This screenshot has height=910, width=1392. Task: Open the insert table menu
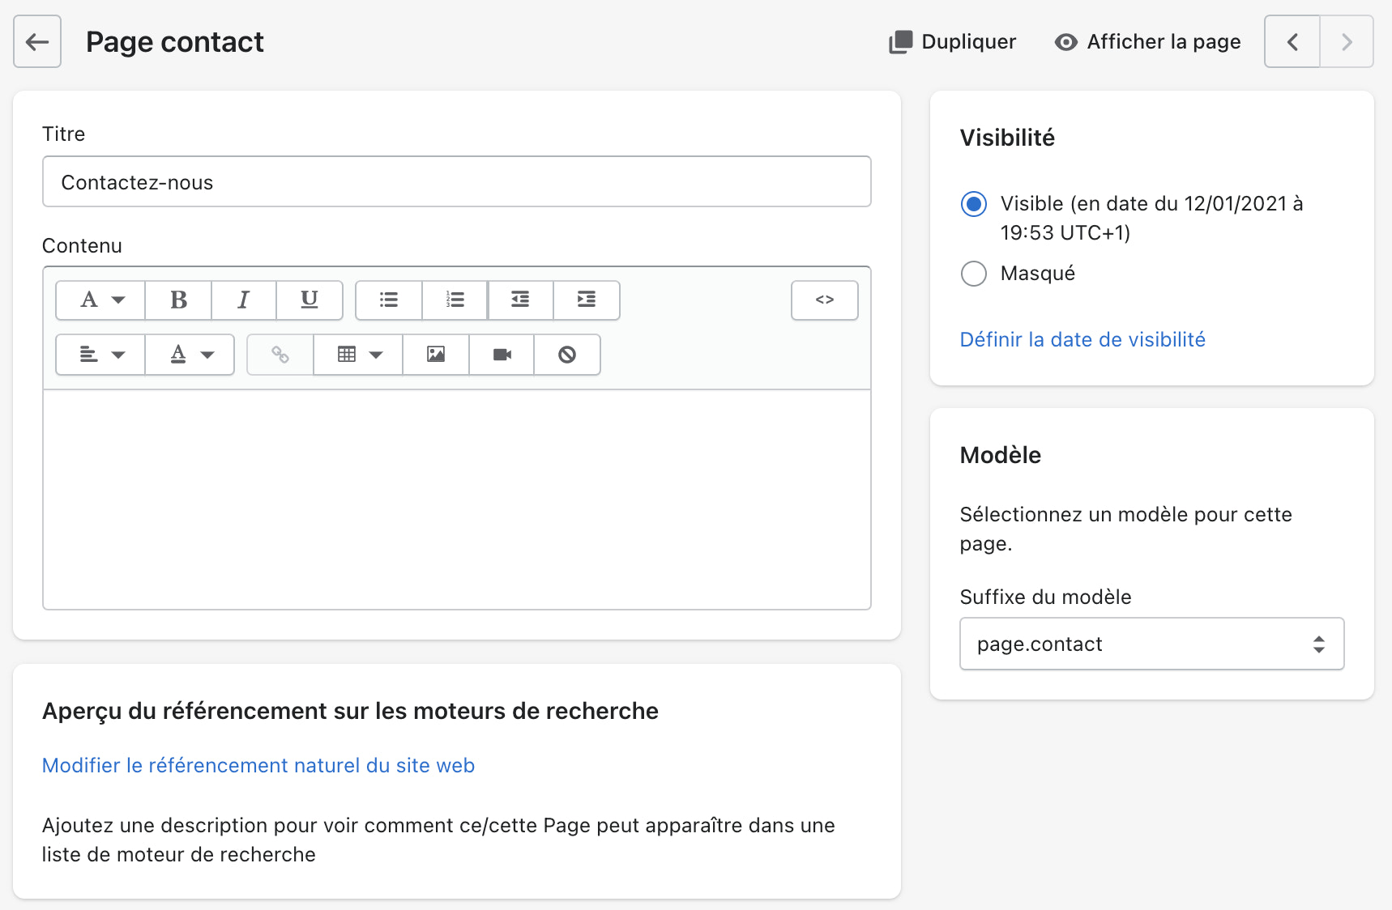click(x=357, y=355)
